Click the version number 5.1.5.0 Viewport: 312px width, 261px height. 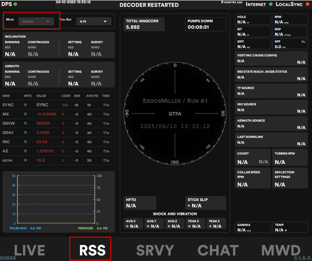(x=302, y=258)
